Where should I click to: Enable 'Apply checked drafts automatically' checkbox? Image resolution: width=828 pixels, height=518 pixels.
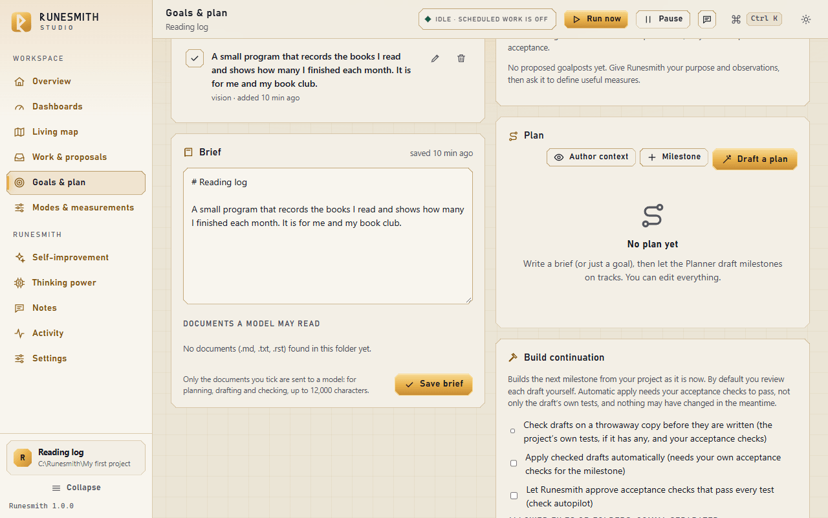pos(514,464)
